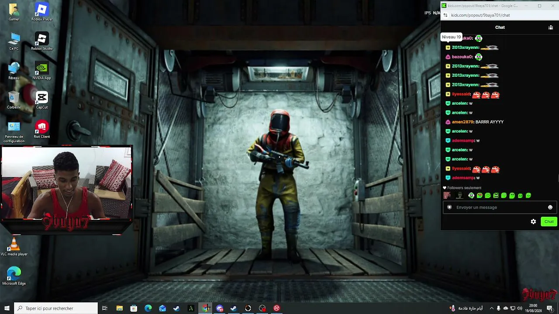
Task: Click username ademsamp in last chat message
Action: [463, 178]
